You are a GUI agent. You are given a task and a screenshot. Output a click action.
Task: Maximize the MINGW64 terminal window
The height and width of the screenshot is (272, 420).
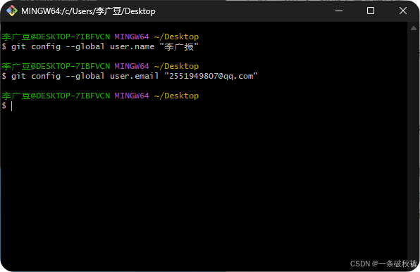coord(371,11)
